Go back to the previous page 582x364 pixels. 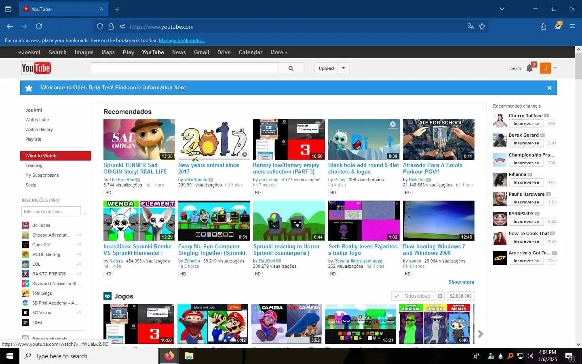pyautogui.click(x=10, y=26)
